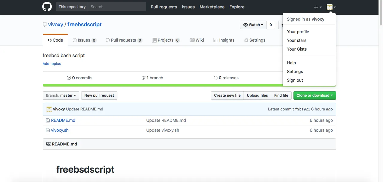Expand the Branch: master dropdown
The width and height of the screenshot is (383, 182).
point(61,95)
